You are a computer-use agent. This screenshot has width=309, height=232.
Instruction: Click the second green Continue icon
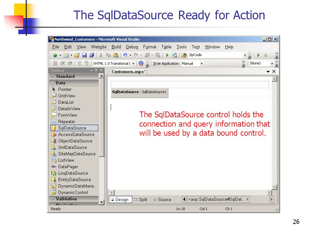pos(258,55)
